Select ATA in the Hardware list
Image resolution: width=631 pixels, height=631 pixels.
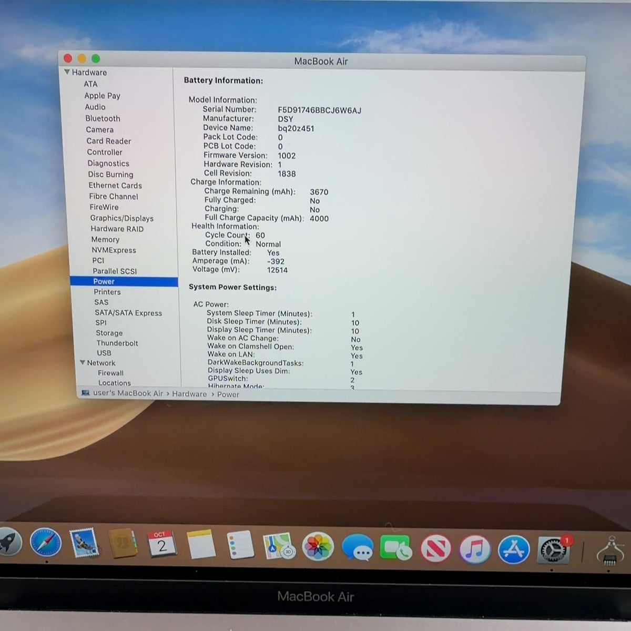tap(90, 84)
